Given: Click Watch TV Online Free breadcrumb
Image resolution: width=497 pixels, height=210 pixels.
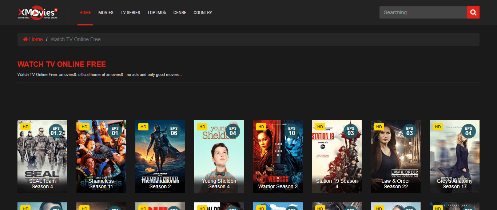Looking at the screenshot, I should (x=76, y=39).
